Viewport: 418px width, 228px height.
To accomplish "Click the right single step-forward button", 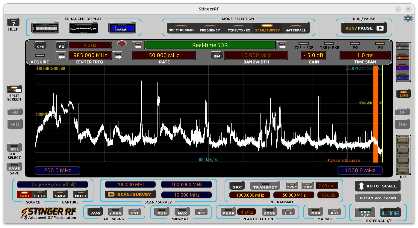I will (402, 112).
